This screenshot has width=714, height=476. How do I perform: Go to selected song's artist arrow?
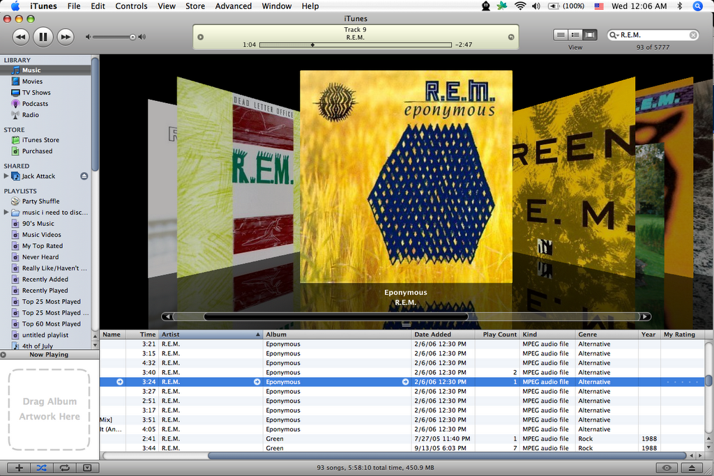point(257,382)
